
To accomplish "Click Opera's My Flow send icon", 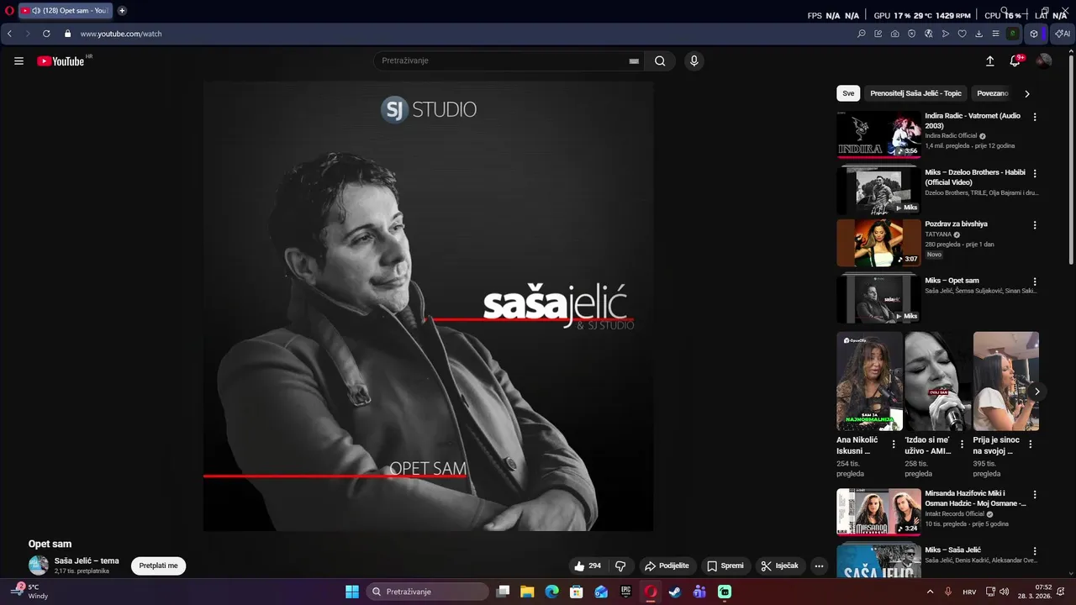I will point(946,34).
